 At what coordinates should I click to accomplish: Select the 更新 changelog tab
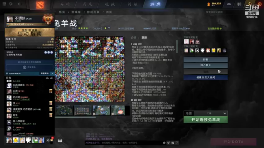[144, 37]
